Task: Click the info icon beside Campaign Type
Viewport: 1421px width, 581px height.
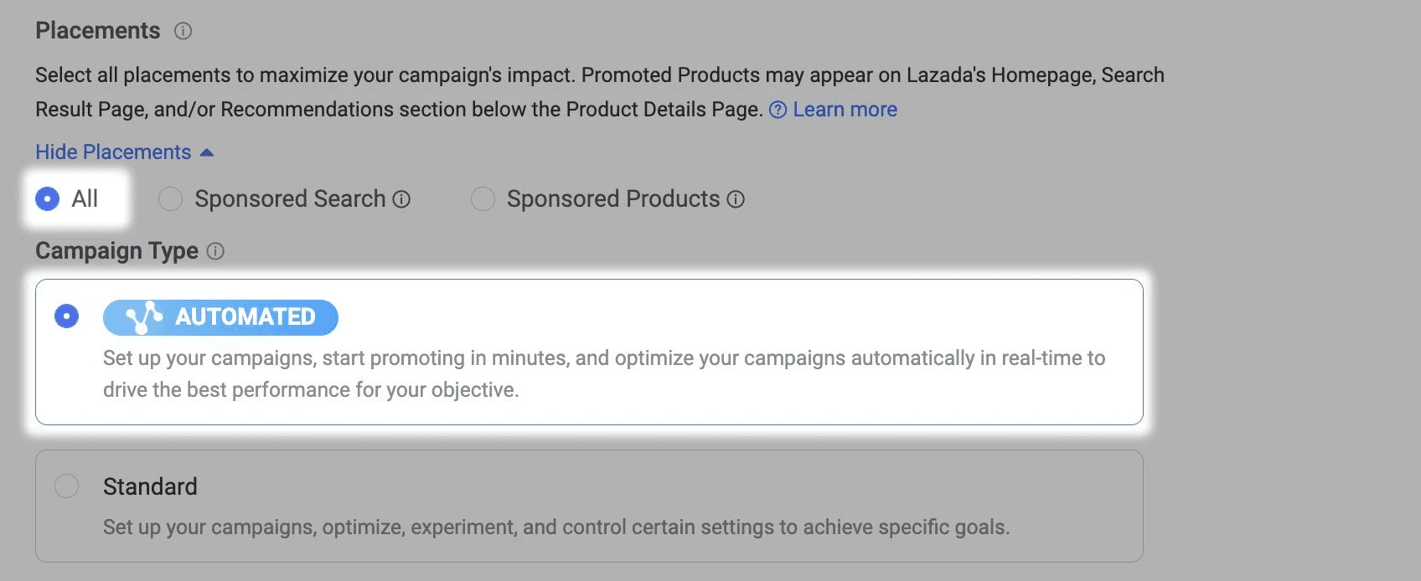Action: coord(215,251)
